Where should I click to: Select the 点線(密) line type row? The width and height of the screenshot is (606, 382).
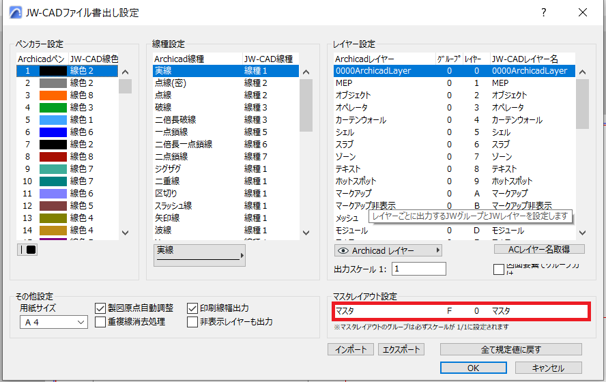pyautogui.click(x=226, y=83)
